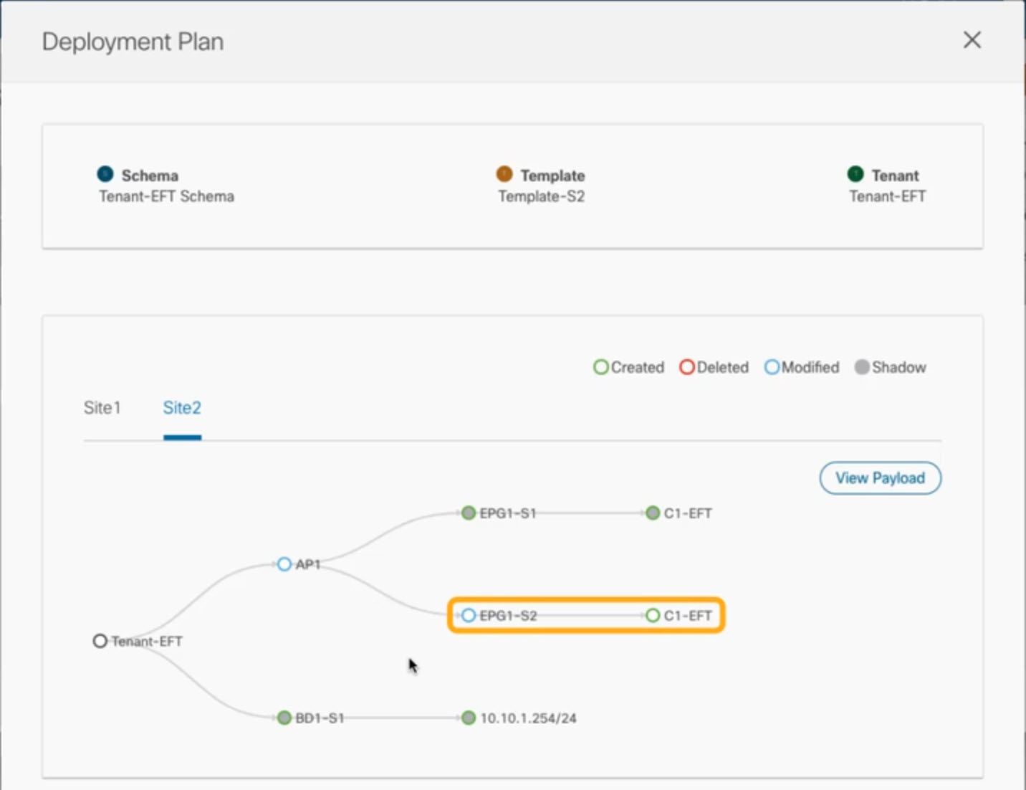Click the BD1-S1 shadow node

pyautogui.click(x=284, y=718)
